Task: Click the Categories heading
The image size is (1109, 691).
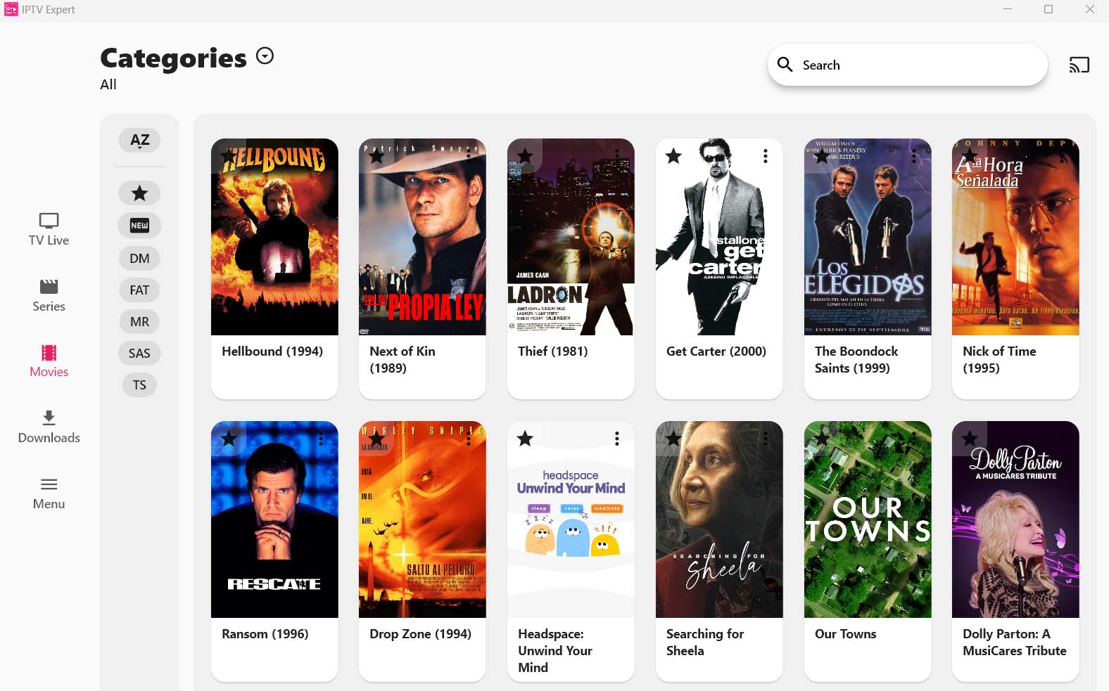Action: [173, 58]
